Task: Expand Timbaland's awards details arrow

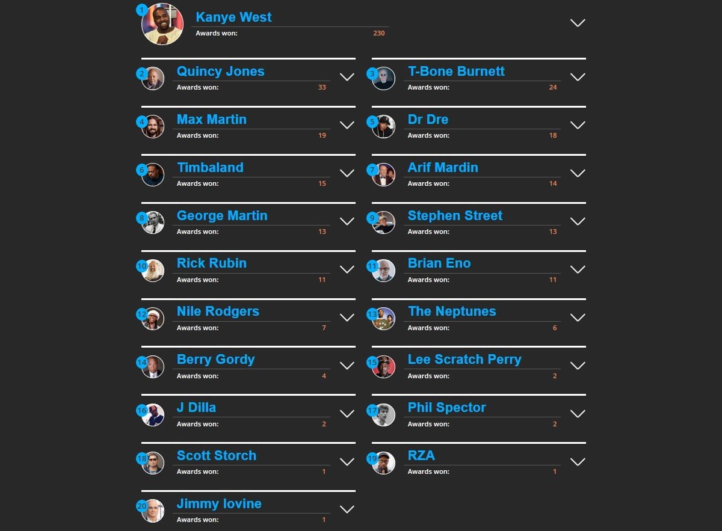Action: [347, 173]
